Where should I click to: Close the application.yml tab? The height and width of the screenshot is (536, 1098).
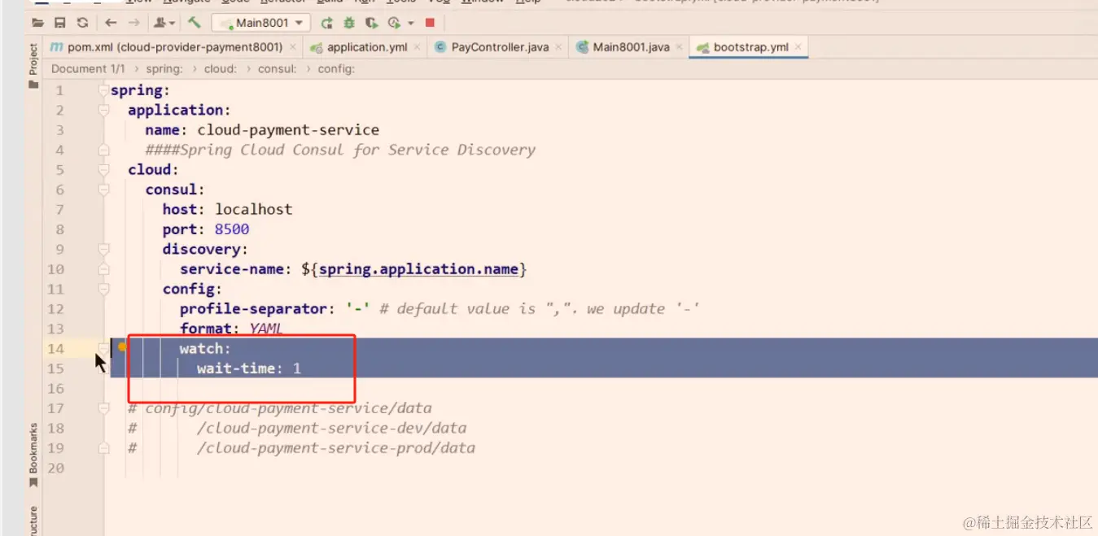418,47
